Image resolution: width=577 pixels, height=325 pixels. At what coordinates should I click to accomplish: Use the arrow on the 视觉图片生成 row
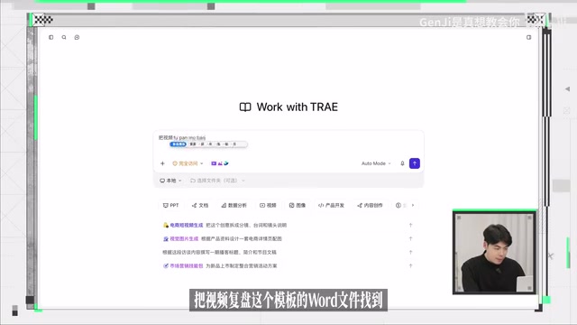click(x=411, y=238)
